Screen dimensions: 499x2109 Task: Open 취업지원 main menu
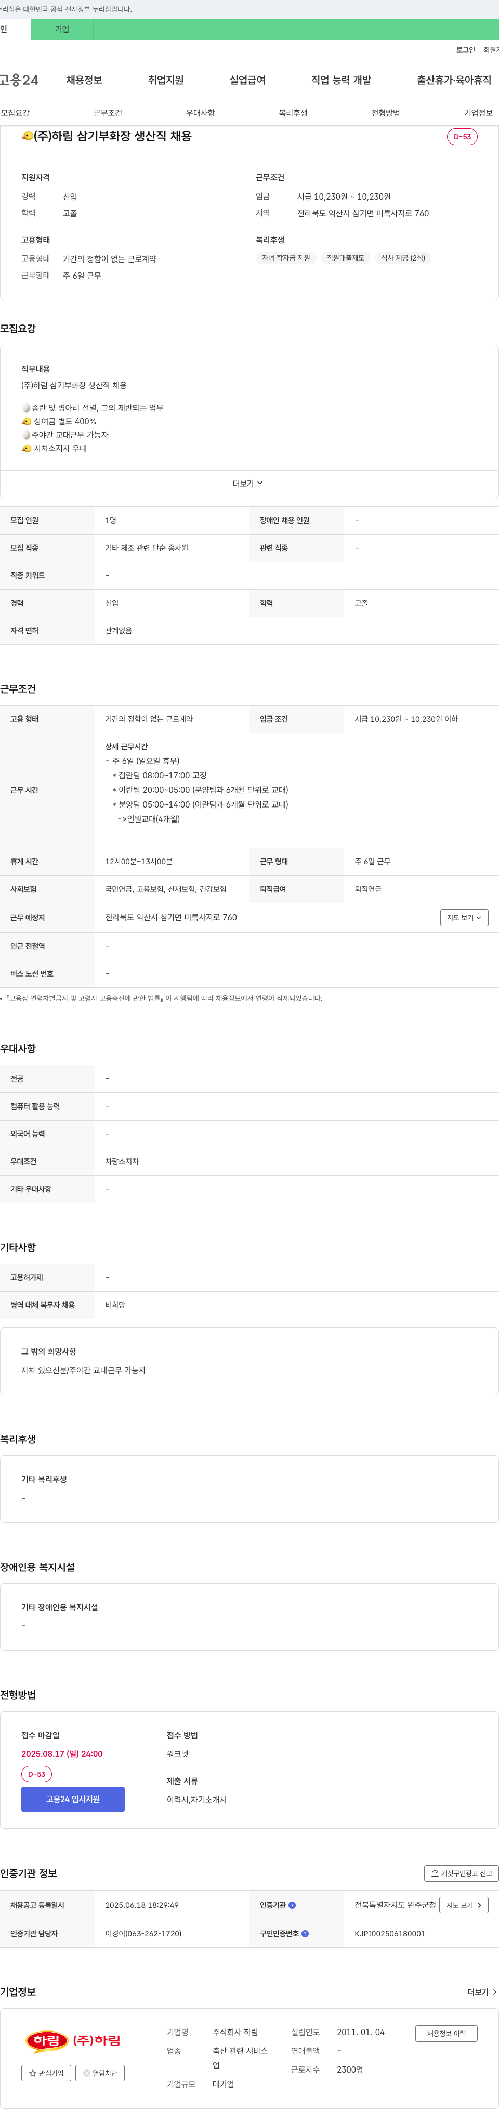click(x=166, y=80)
